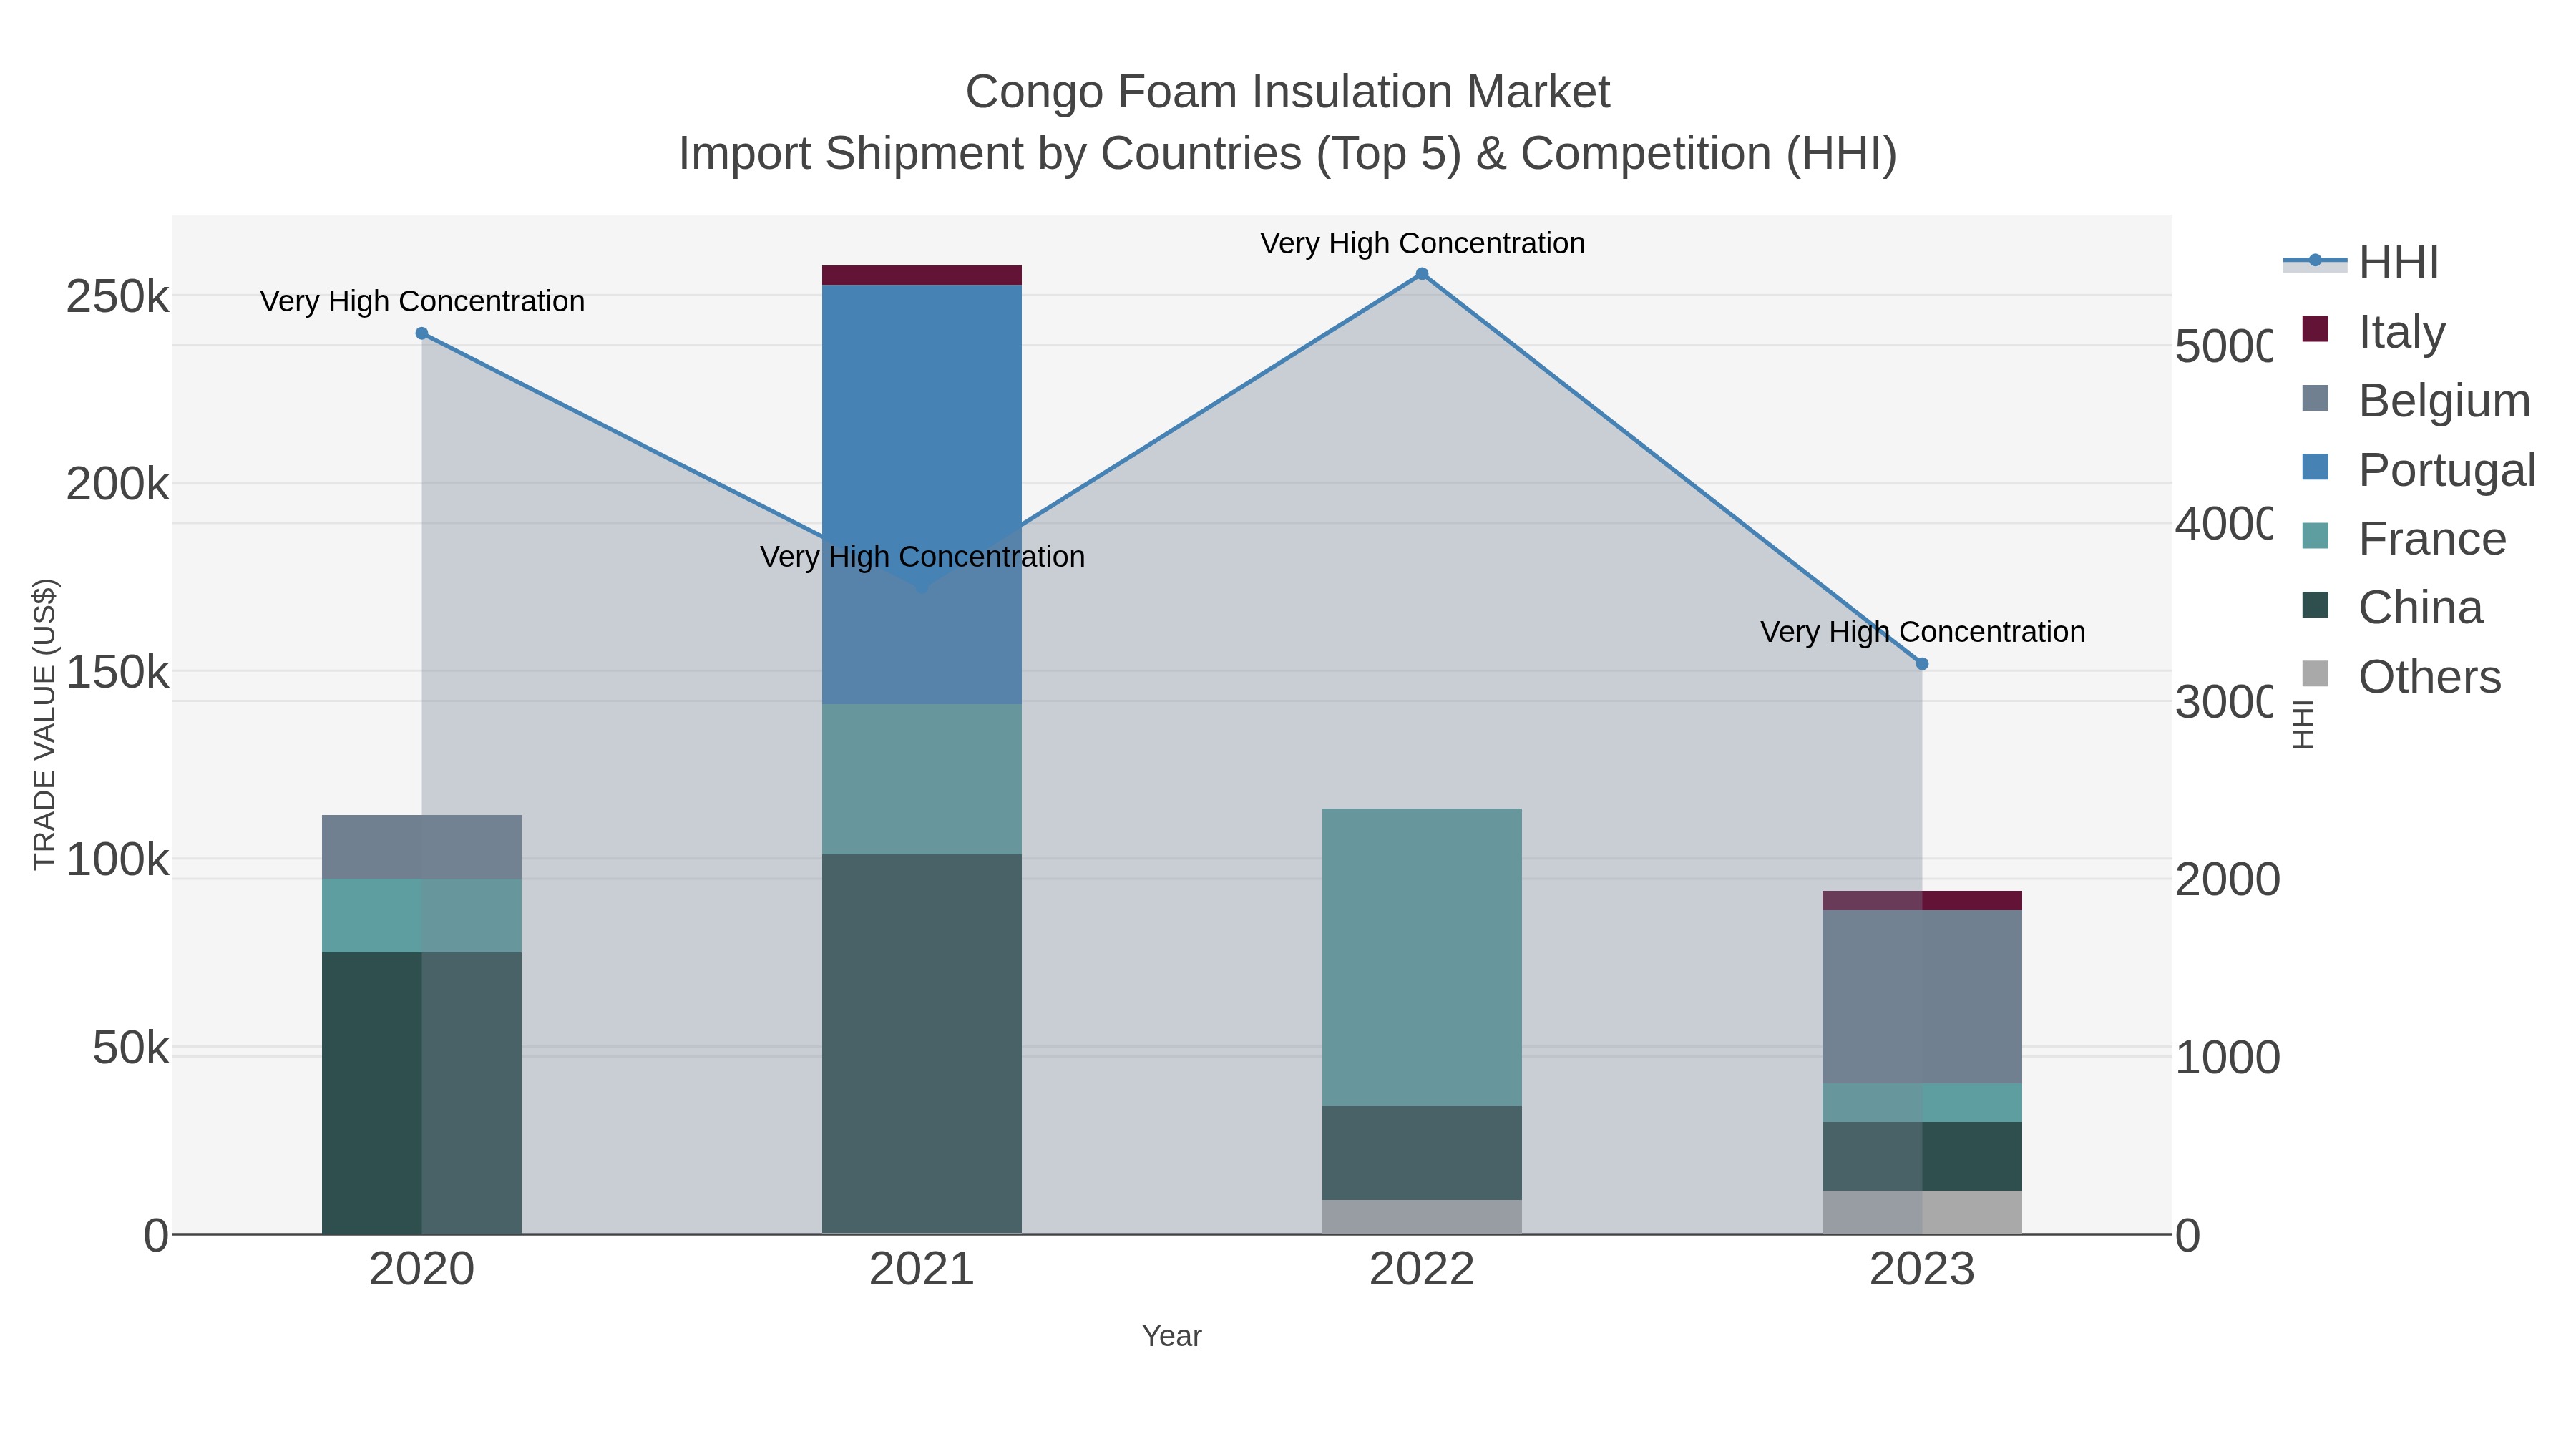Screen dimensions: 2576x1449
Task: Click the 2000 HHI axis tick label
Action: pos(2228,880)
